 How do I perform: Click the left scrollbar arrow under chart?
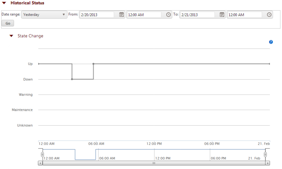(x=40, y=163)
